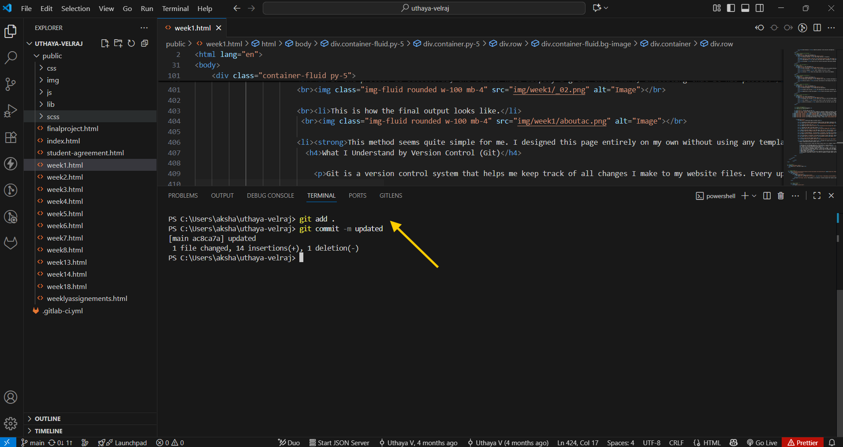Create a new folder in explorer
This screenshot has width=843, height=447.
(x=118, y=43)
